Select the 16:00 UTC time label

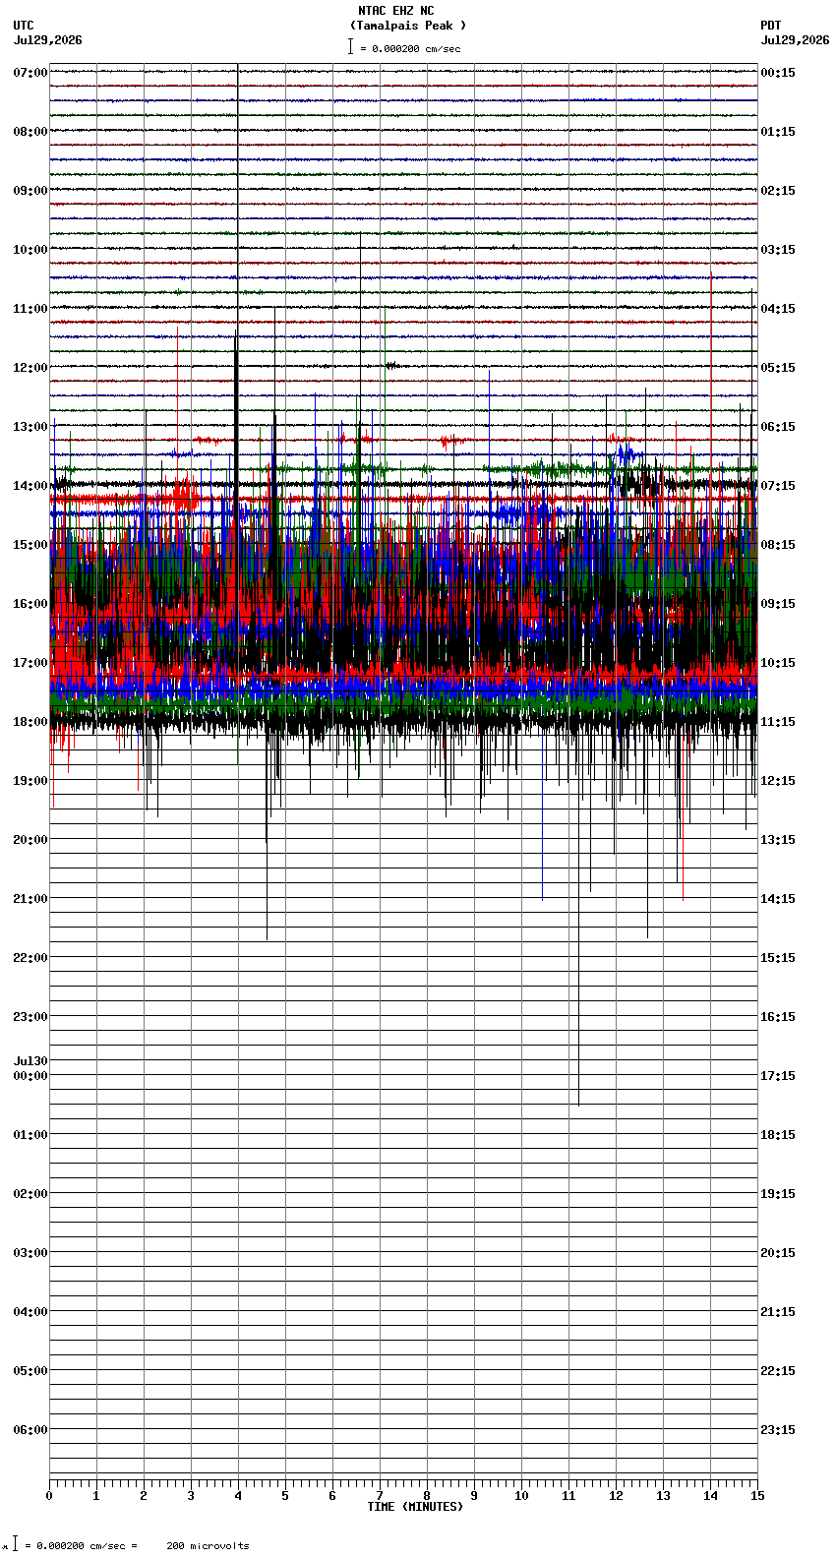pyautogui.click(x=30, y=604)
